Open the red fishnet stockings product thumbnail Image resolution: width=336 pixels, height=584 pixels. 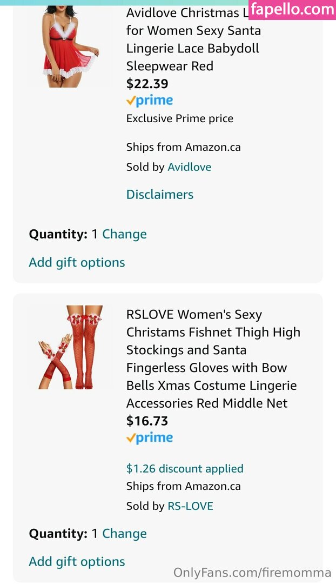coord(69,347)
